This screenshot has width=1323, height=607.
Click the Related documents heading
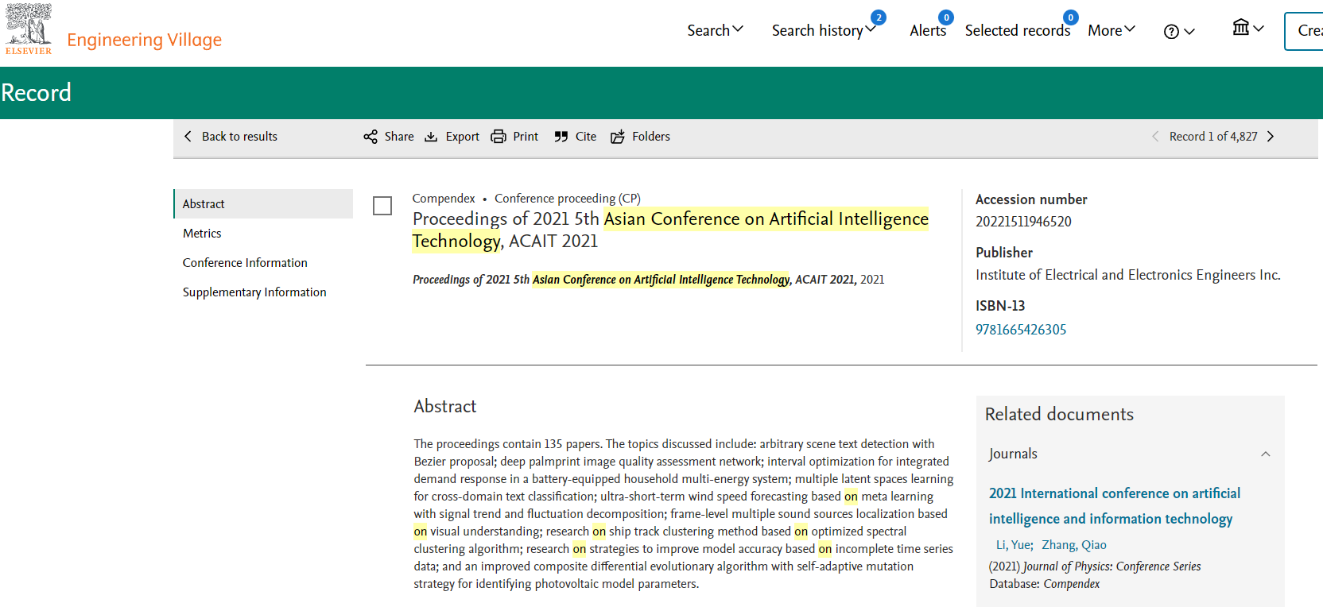[1059, 414]
